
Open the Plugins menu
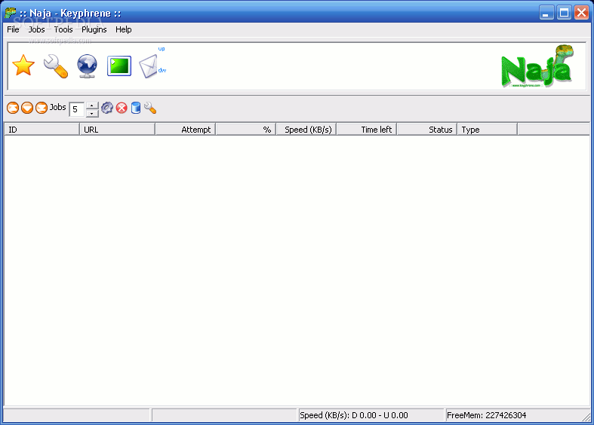point(94,29)
